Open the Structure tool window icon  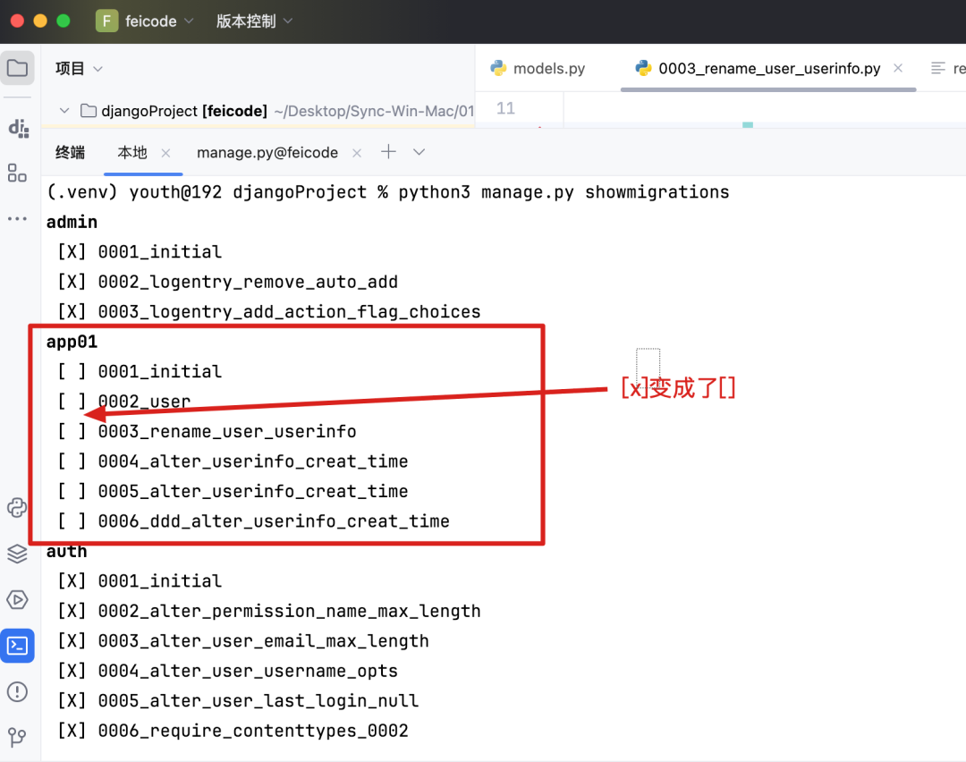click(x=17, y=174)
